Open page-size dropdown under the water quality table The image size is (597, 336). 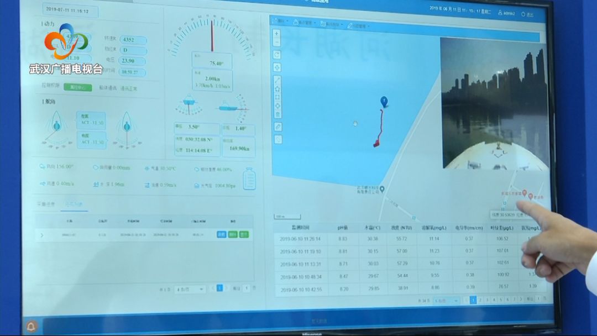pos(447,301)
